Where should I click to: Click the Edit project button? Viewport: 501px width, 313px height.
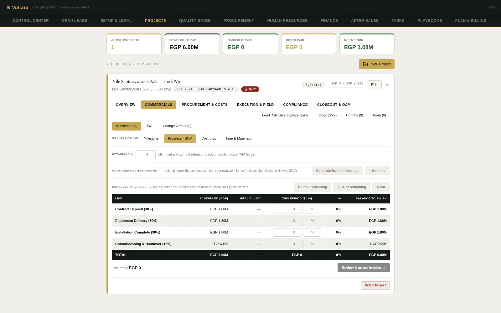[x=374, y=85]
